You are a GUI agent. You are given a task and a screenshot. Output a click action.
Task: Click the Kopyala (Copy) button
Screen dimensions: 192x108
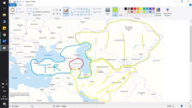click(20, 12)
